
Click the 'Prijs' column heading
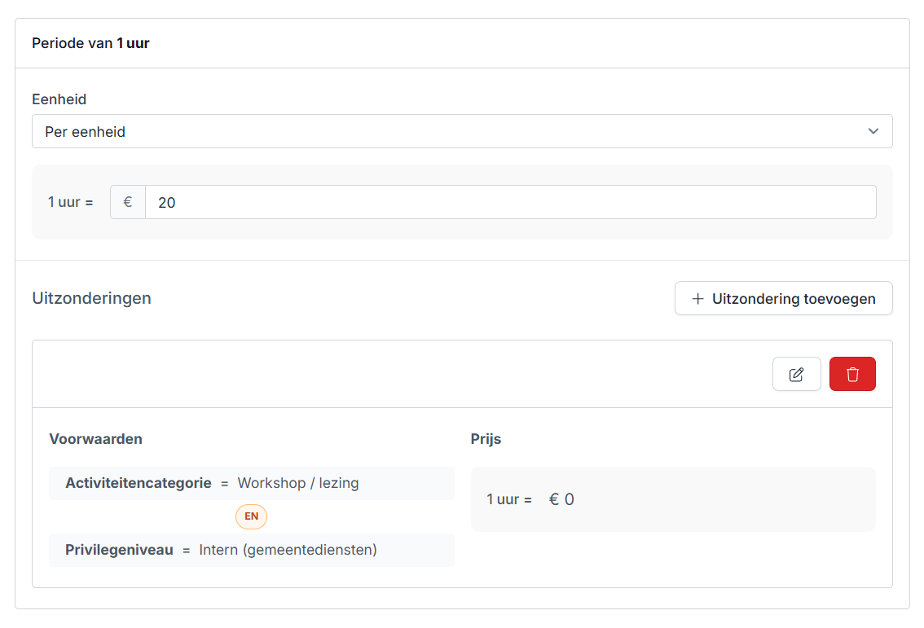coord(486,439)
